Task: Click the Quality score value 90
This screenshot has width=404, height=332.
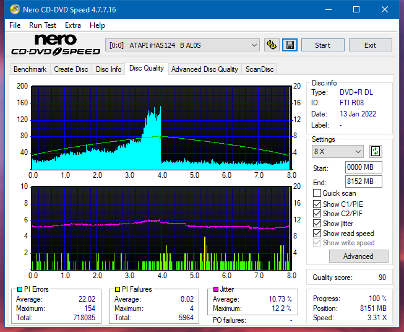Action: (x=382, y=277)
